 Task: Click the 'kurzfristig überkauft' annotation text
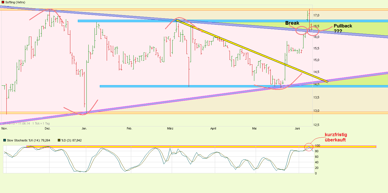[x=335, y=138]
